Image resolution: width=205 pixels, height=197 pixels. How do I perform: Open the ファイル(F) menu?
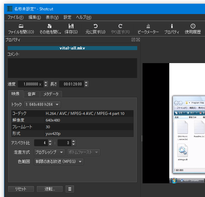(x=16, y=17)
